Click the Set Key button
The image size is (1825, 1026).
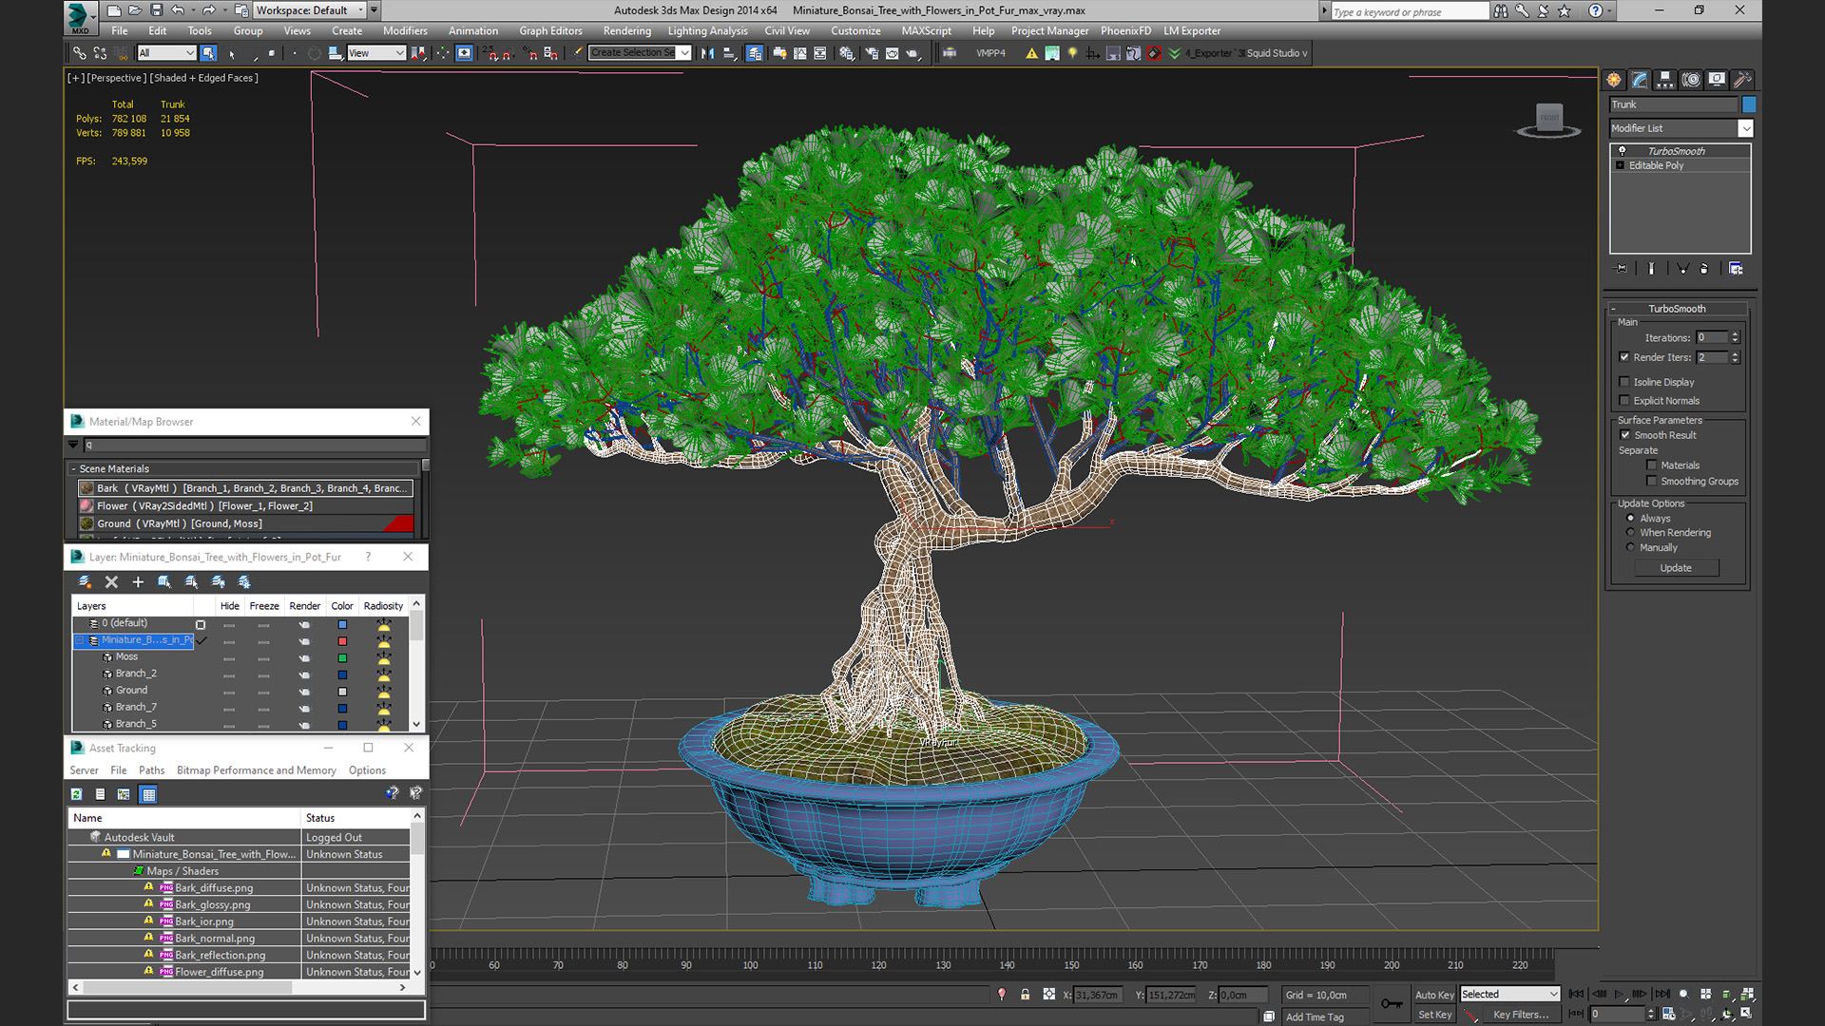click(x=1434, y=1015)
